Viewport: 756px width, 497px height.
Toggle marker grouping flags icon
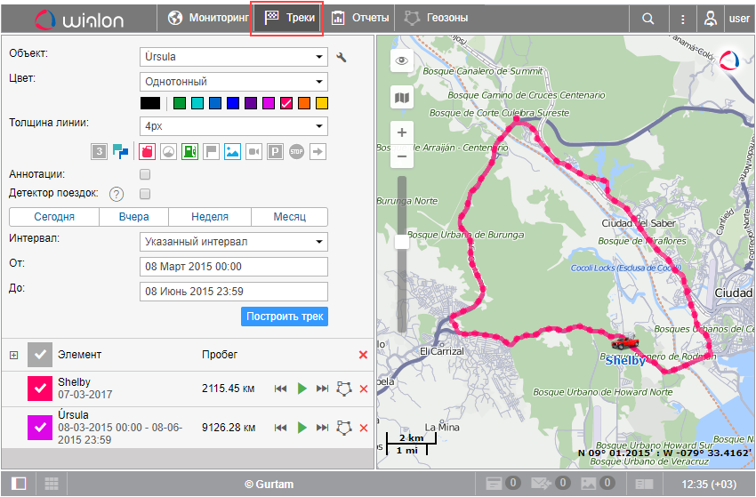tap(120, 152)
